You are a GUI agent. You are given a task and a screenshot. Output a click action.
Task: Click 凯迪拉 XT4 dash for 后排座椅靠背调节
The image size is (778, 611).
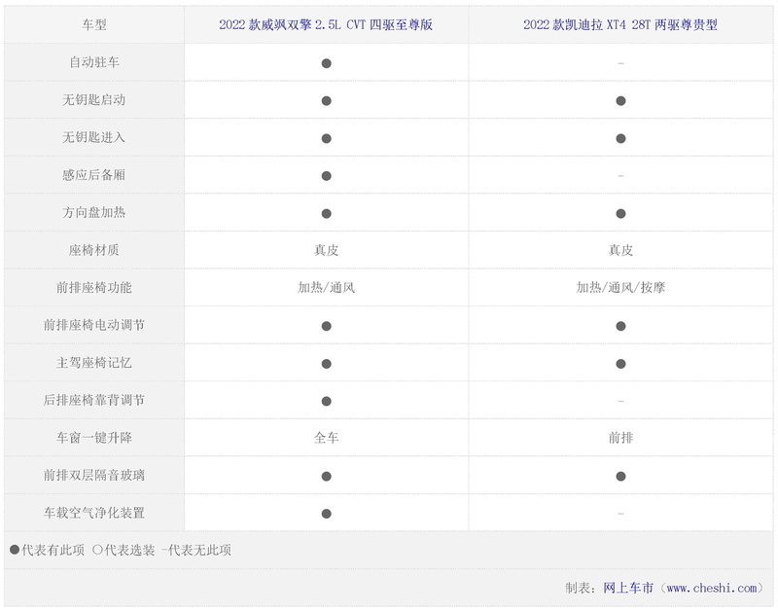(620, 401)
